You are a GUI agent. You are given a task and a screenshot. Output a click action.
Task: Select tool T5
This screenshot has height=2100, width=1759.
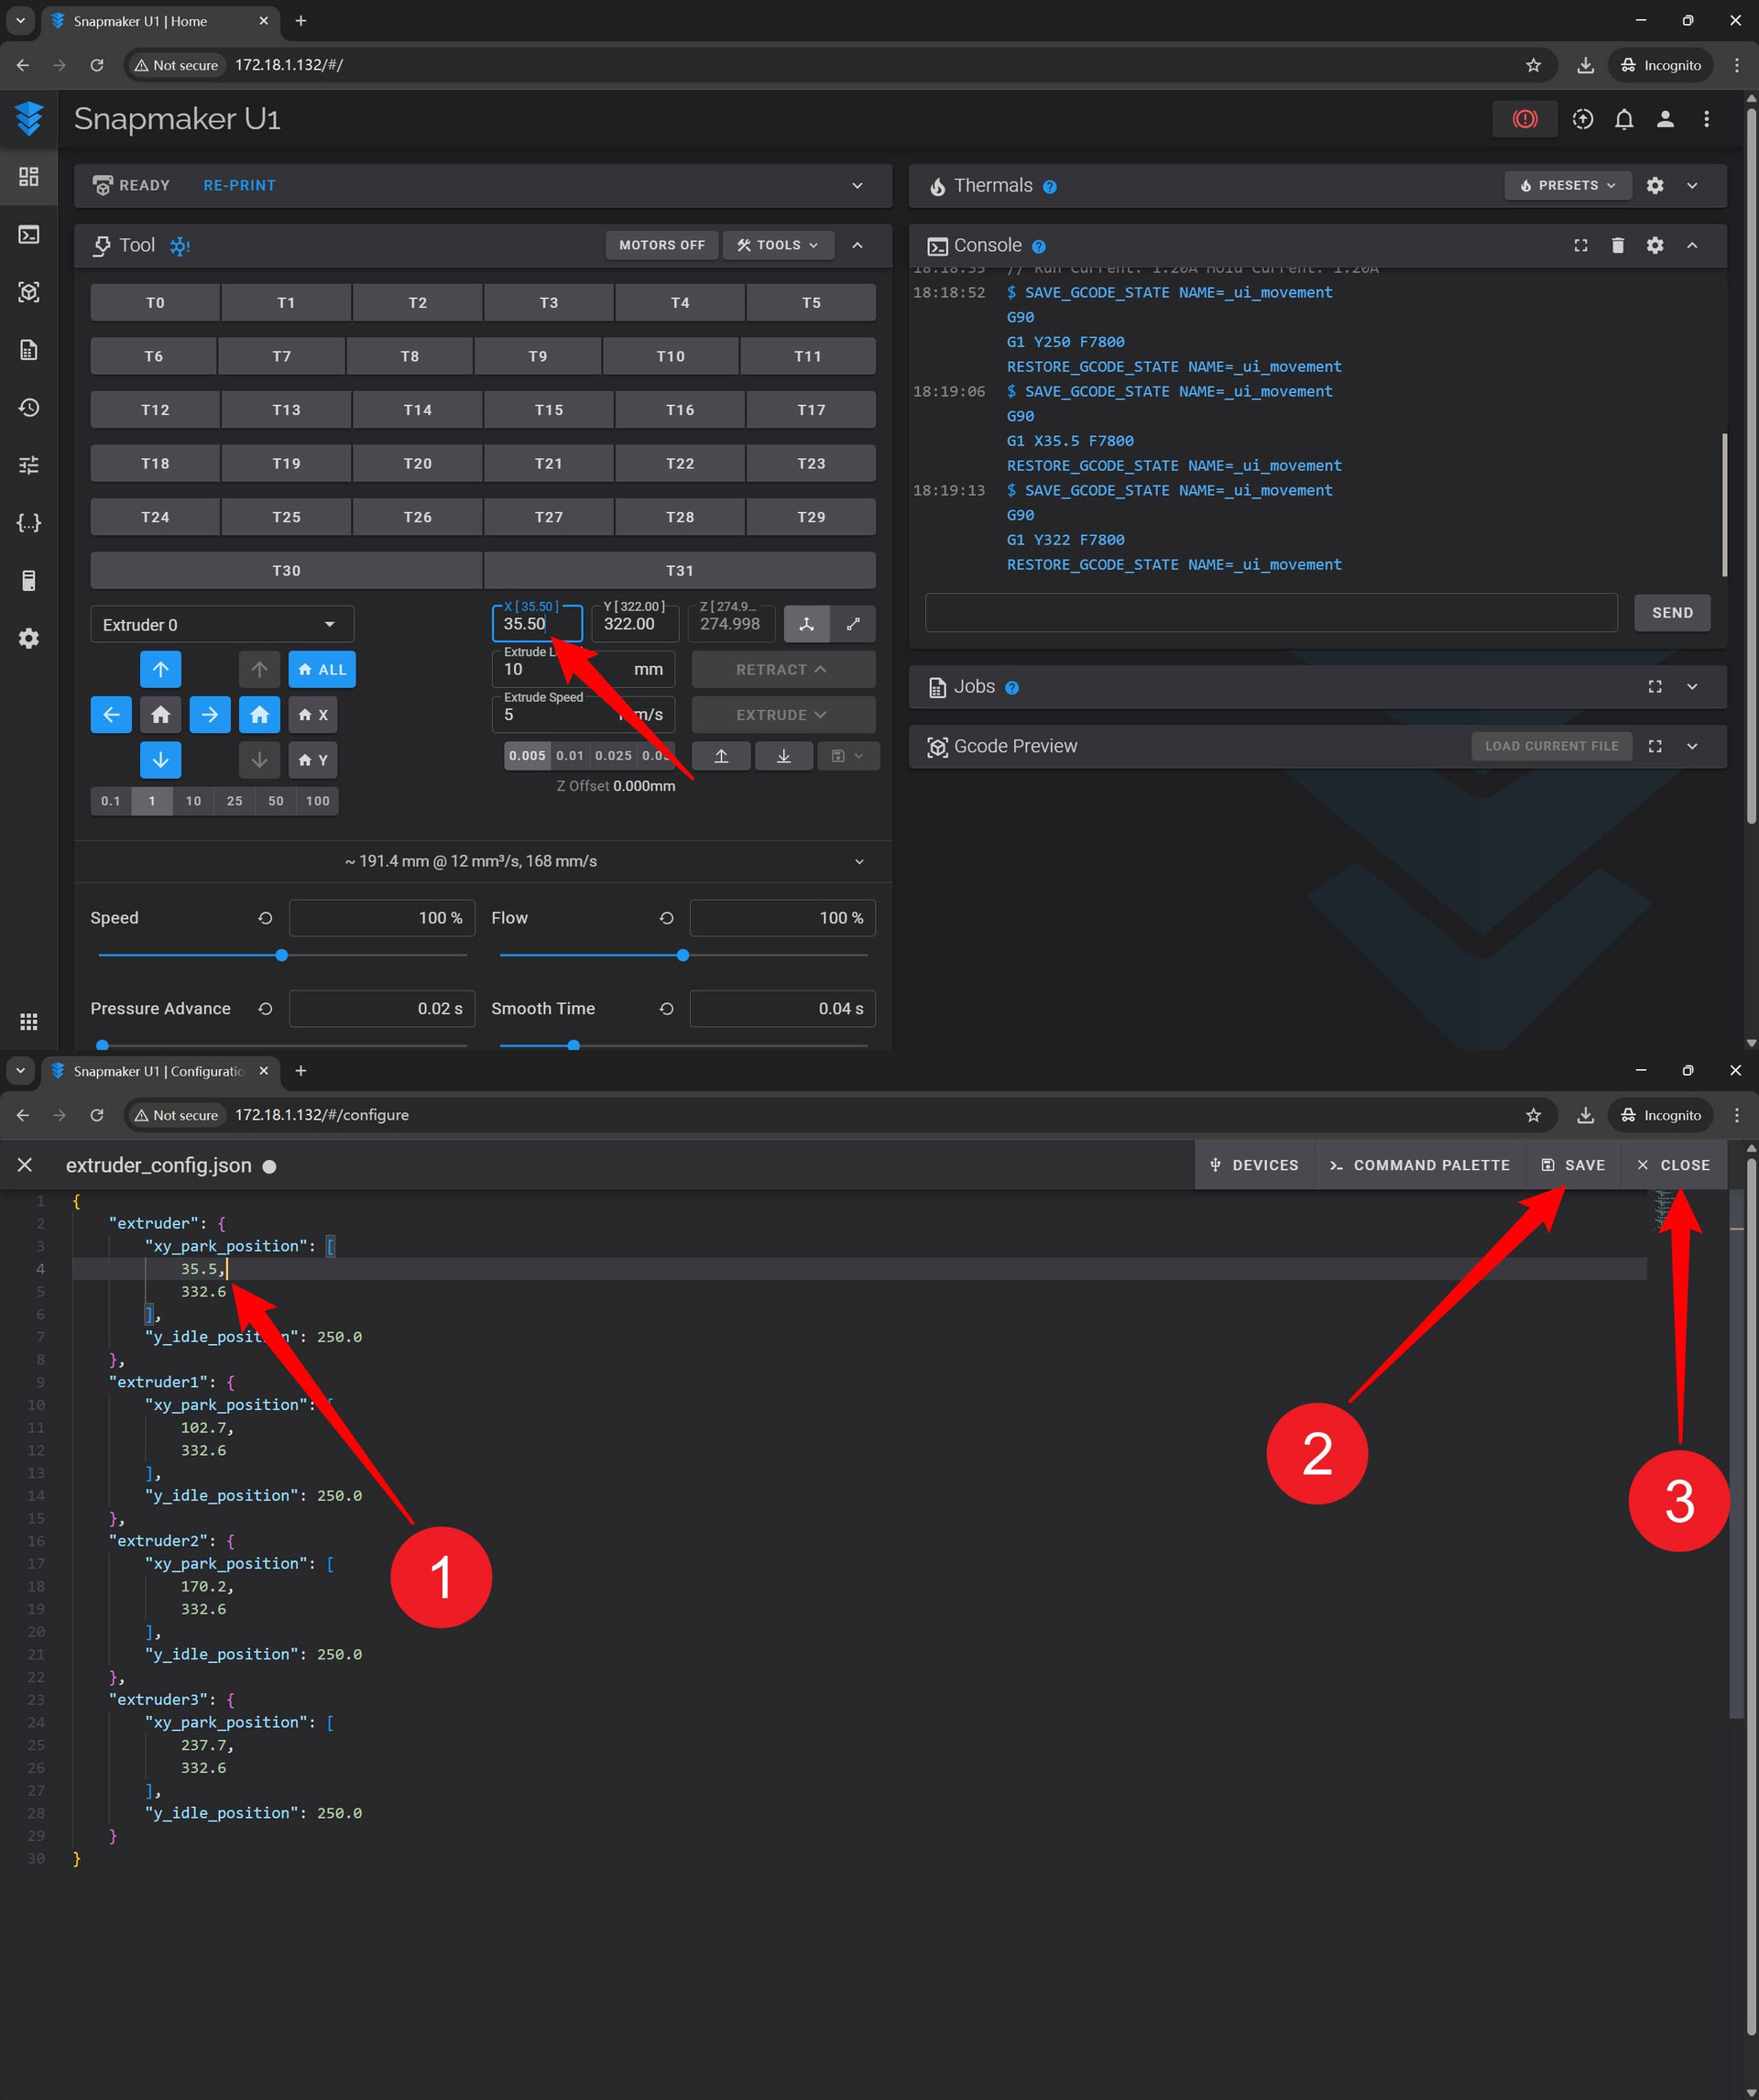pos(810,302)
